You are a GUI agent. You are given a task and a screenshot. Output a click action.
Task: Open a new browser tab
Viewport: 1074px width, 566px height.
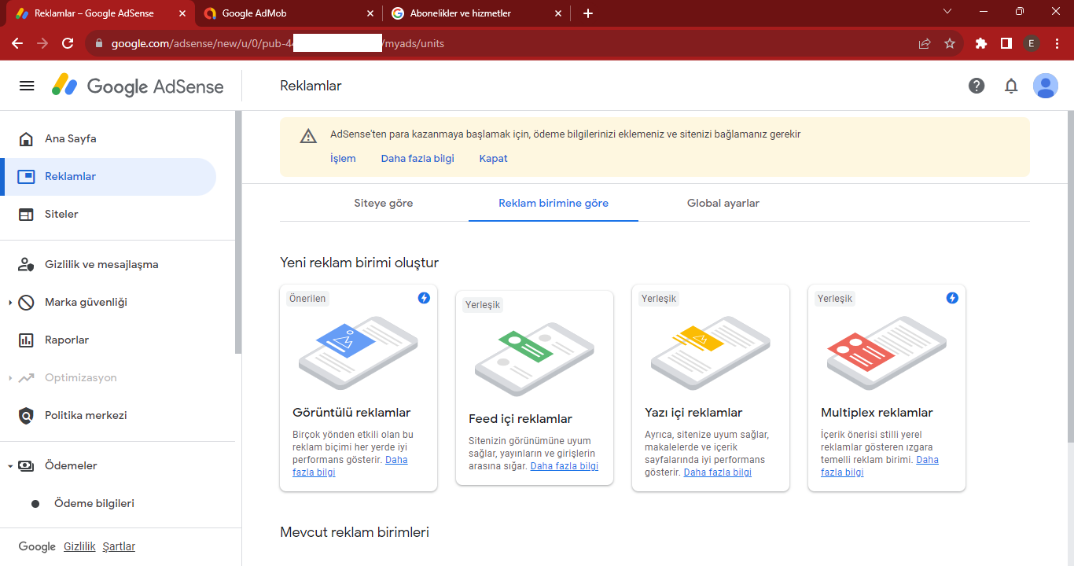pos(588,13)
